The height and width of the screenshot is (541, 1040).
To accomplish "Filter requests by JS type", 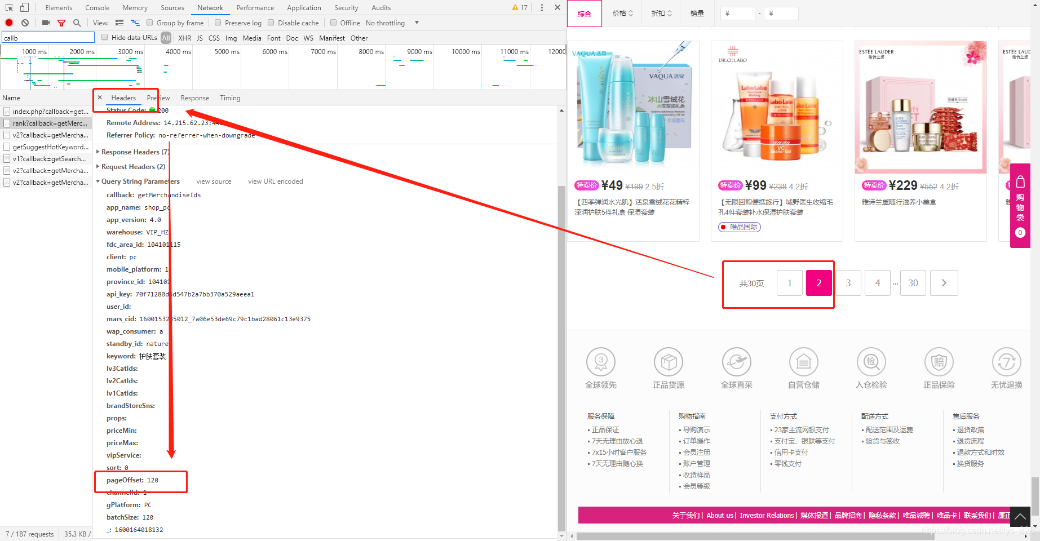I will [x=200, y=38].
